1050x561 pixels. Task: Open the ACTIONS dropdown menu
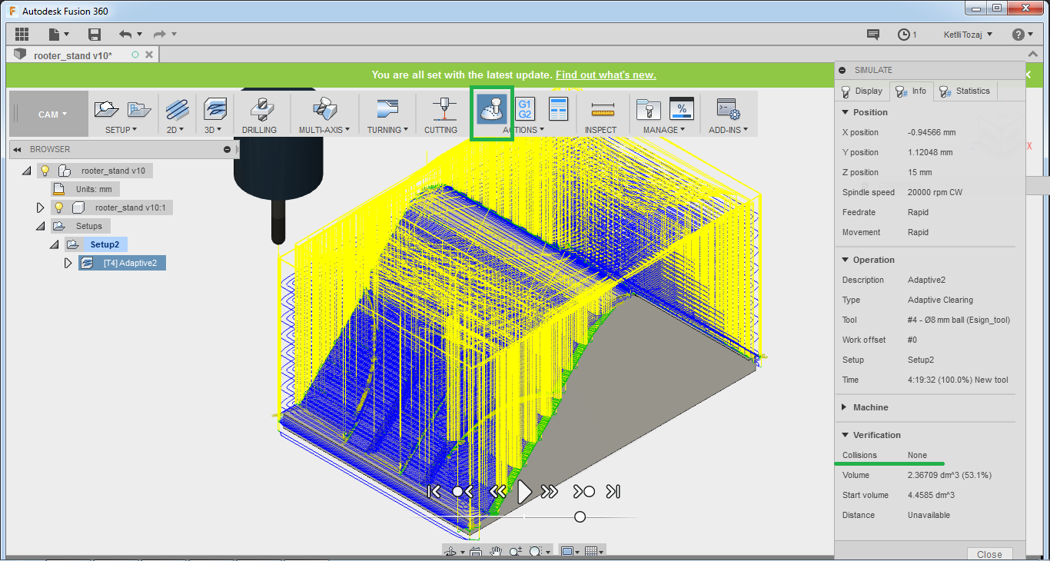point(523,130)
